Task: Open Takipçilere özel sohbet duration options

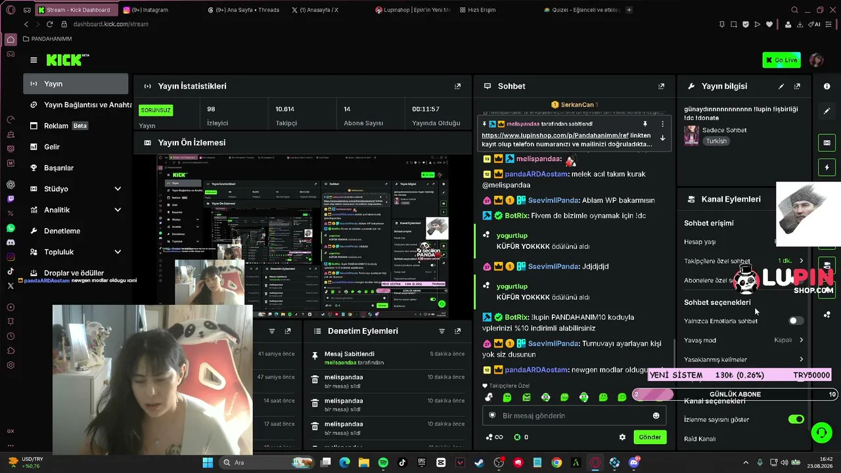Action: pos(744,261)
